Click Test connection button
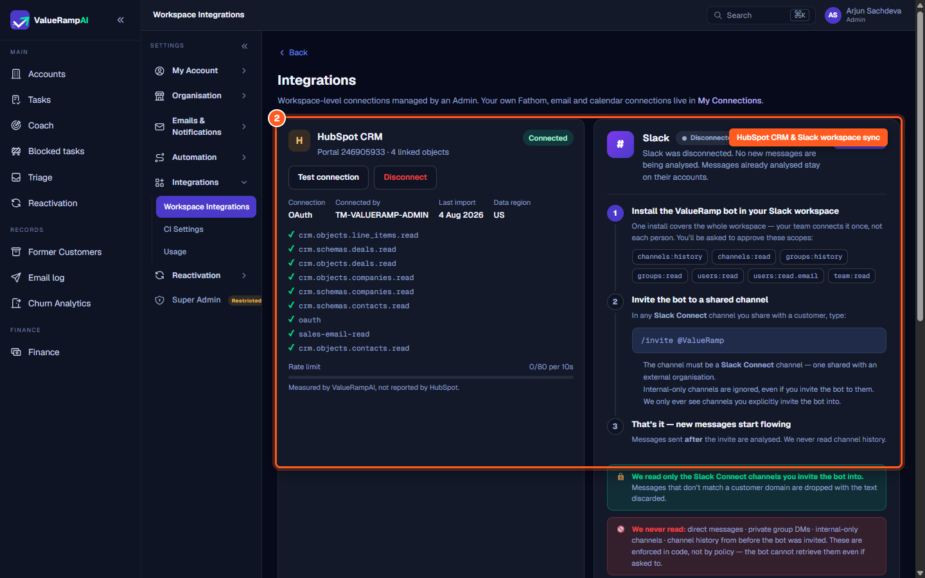The image size is (925, 578). coord(328,177)
